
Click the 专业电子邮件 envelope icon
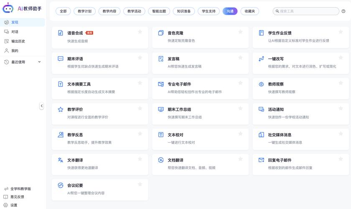[x=161, y=84]
